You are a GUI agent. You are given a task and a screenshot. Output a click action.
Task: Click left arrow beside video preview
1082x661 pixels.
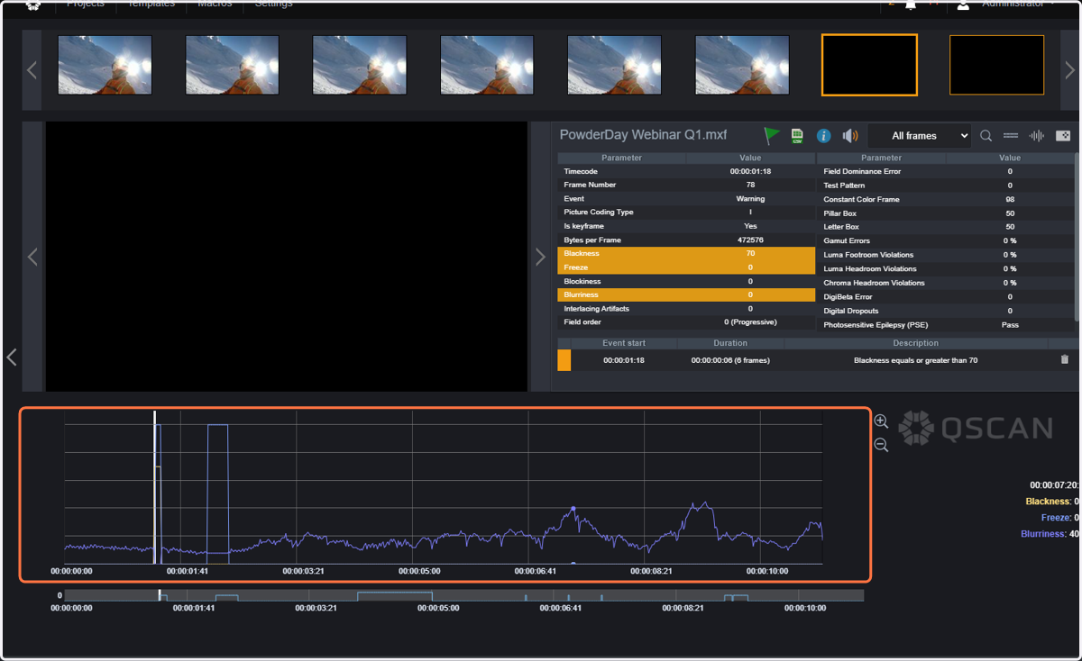[32, 257]
